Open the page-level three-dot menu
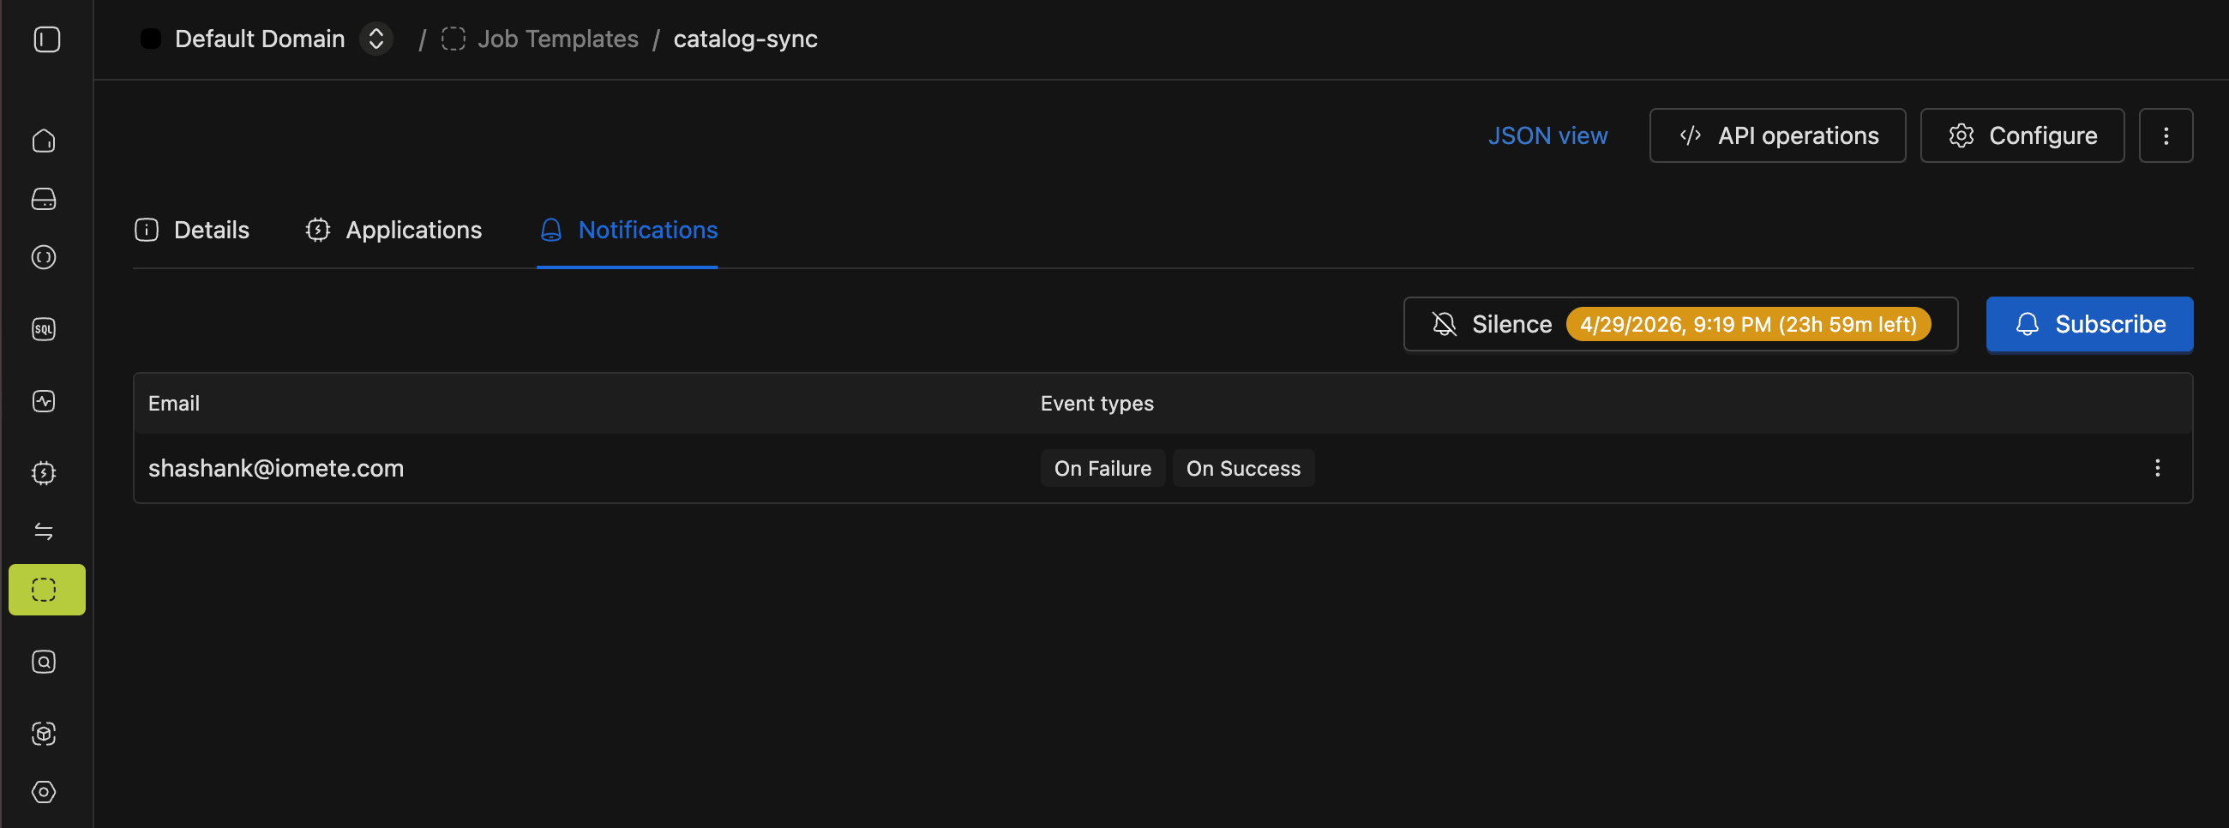 pyautogui.click(x=2165, y=135)
